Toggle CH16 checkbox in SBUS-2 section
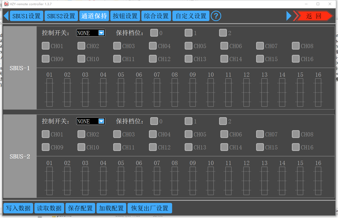The width and height of the screenshot is (338, 218). coord(295,147)
